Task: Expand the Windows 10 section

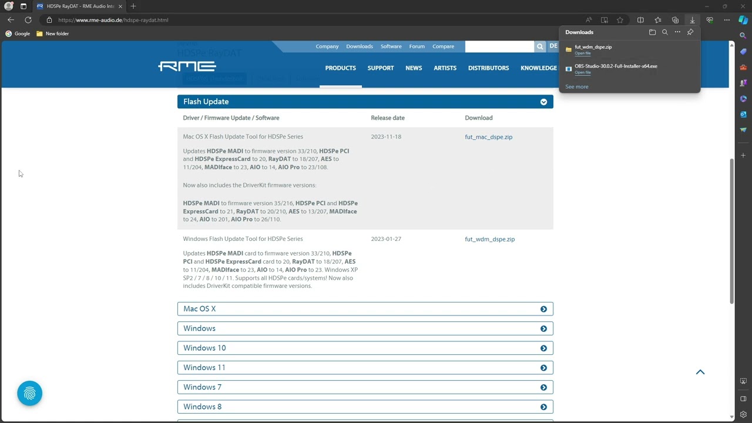Action: [x=365, y=348]
